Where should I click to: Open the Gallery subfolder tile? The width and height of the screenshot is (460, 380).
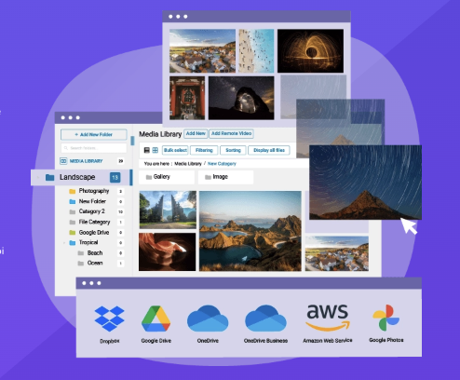167,177
